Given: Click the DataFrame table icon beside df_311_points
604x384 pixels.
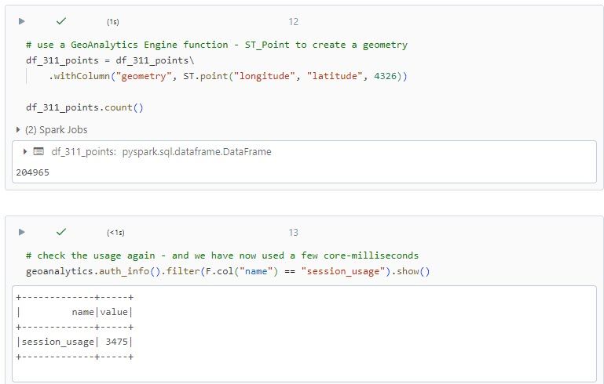Looking at the screenshot, I should click(x=38, y=152).
